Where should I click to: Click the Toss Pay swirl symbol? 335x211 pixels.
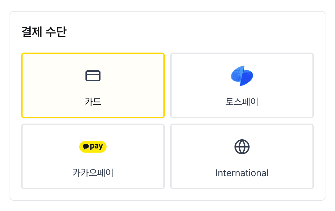pyautogui.click(x=242, y=75)
